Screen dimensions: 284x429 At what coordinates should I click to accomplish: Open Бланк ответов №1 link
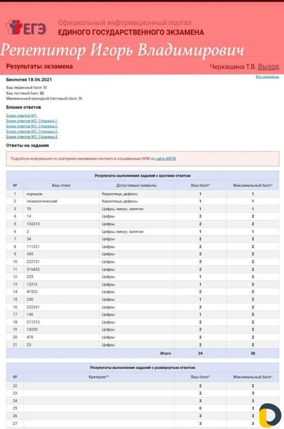21,116
